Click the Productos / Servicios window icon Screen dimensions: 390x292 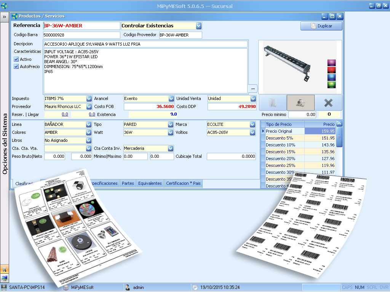(x=15, y=16)
